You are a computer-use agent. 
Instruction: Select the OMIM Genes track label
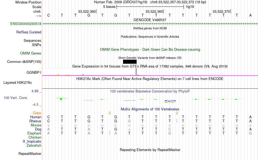(x=30, y=53)
